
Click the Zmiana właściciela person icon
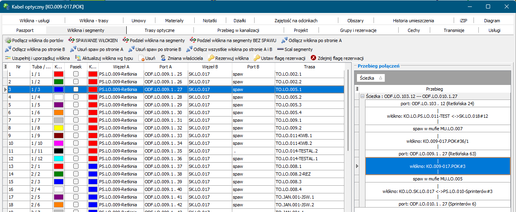[163, 58]
